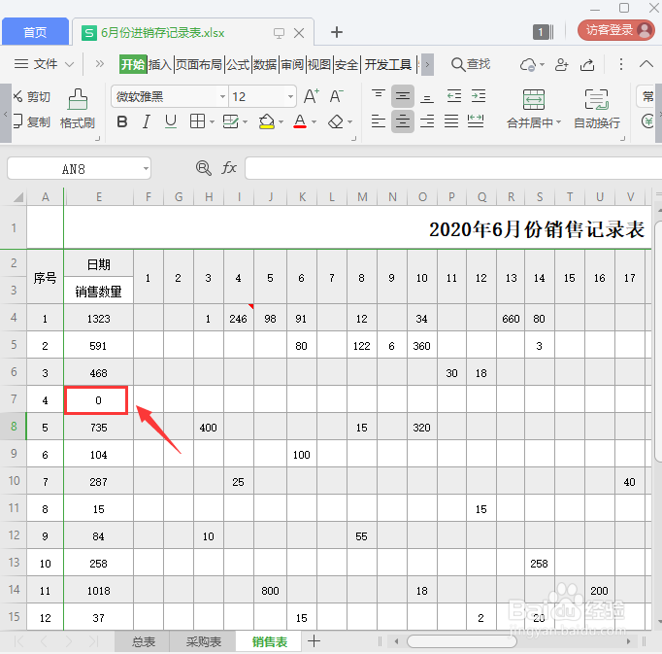Screen dimensions: 662x654
Task: Add a new sheet with the plus button
Action: click(314, 641)
